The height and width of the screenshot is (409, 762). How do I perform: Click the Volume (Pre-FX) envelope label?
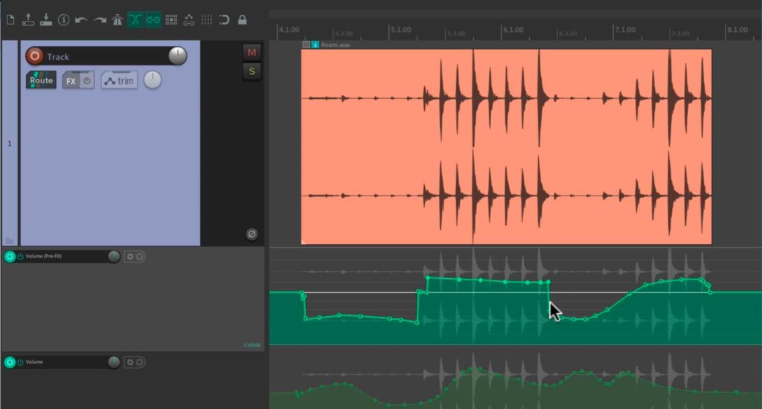pyautogui.click(x=43, y=257)
